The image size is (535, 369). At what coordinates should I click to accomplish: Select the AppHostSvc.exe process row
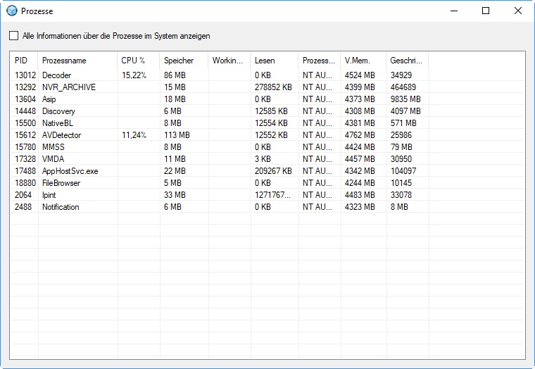pos(70,171)
